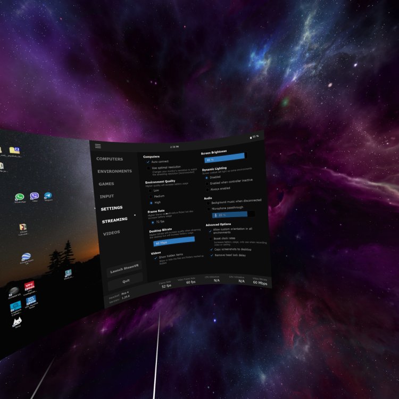Click the 60 Mbps video bitrate value

click(x=260, y=283)
